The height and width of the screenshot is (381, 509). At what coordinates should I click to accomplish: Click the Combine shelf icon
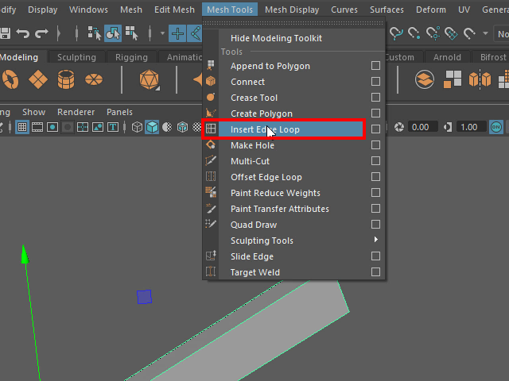click(x=453, y=80)
